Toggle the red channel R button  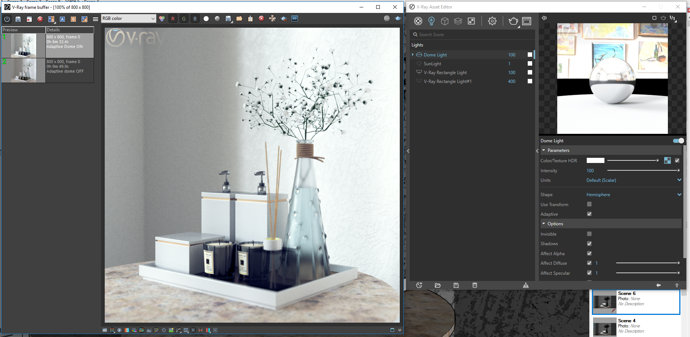coord(173,18)
